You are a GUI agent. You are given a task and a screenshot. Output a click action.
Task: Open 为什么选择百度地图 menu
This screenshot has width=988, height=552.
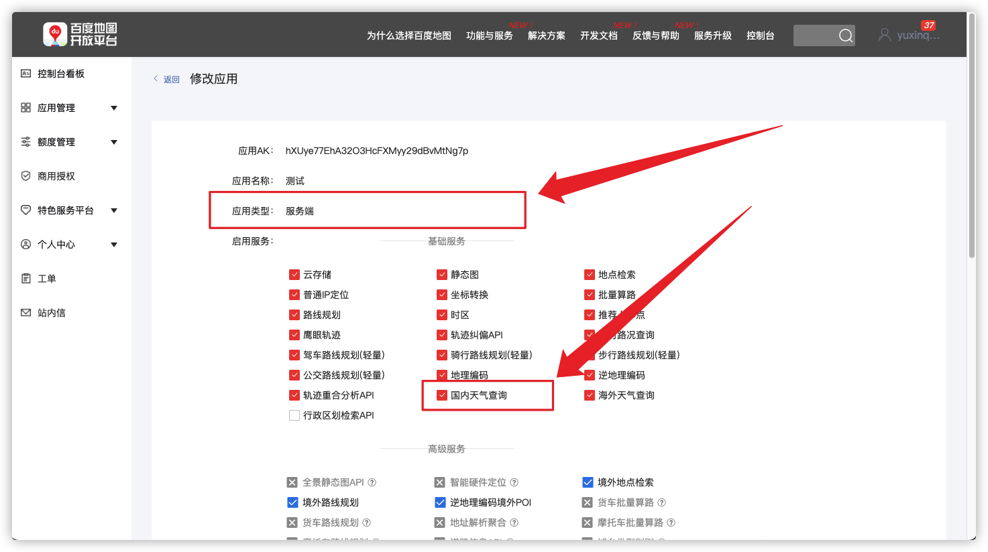[409, 36]
